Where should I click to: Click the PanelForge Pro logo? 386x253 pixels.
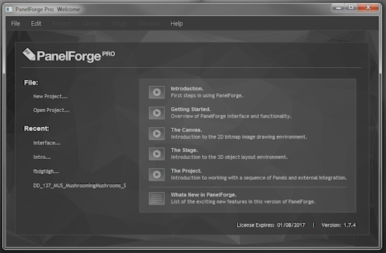click(68, 55)
